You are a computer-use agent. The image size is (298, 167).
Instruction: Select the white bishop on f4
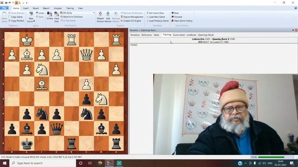tap(42, 84)
